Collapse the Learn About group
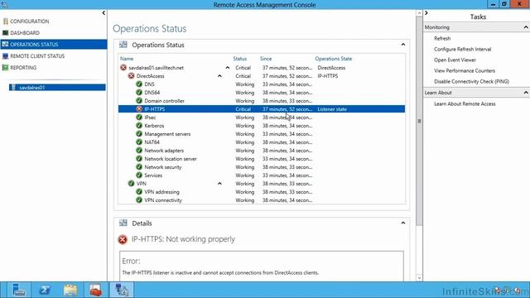Viewport: 530px width, 298px height. 526,93
